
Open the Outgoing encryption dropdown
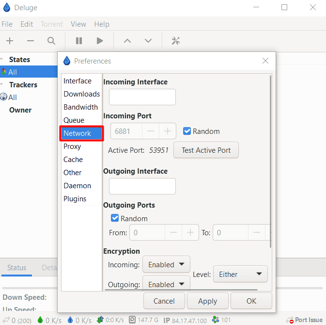[x=166, y=284]
